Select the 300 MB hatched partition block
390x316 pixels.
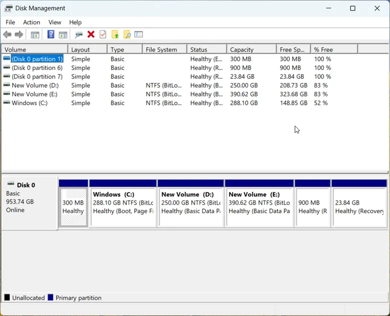click(73, 207)
